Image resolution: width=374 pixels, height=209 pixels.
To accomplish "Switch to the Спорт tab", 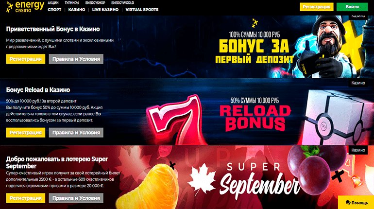I will pos(54,10).
